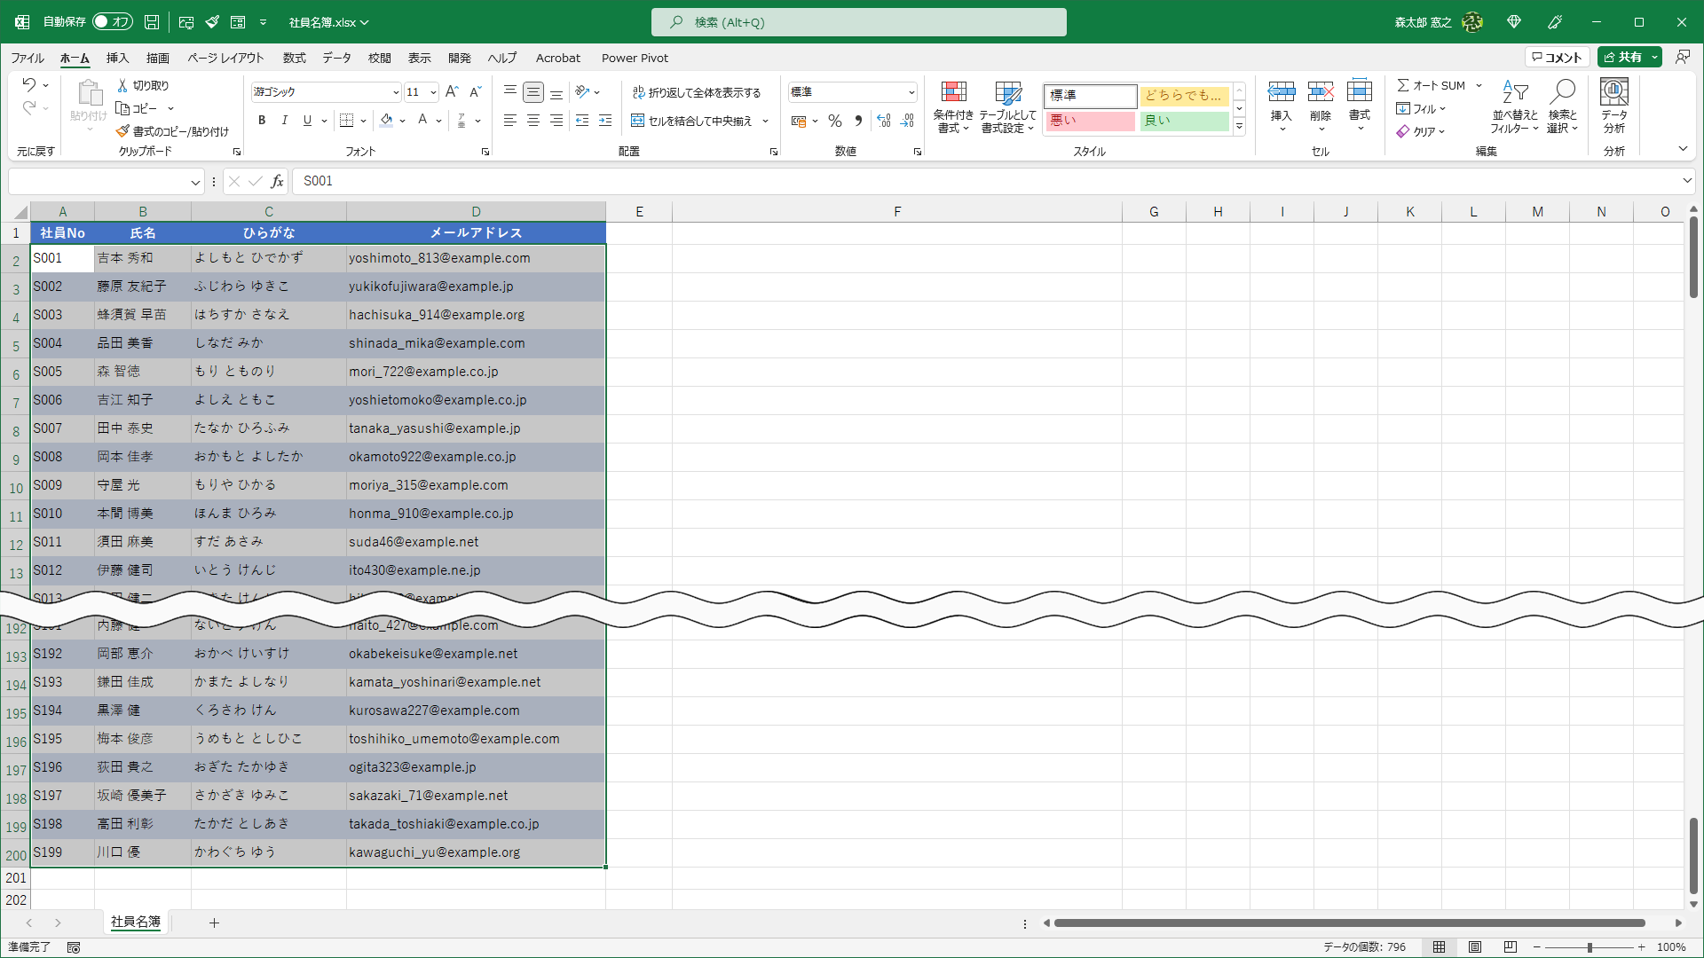Image resolution: width=1704 pixels, height=958 pixels.
Task: Click the fill color bucket icon
Action: tap(386, 121)
